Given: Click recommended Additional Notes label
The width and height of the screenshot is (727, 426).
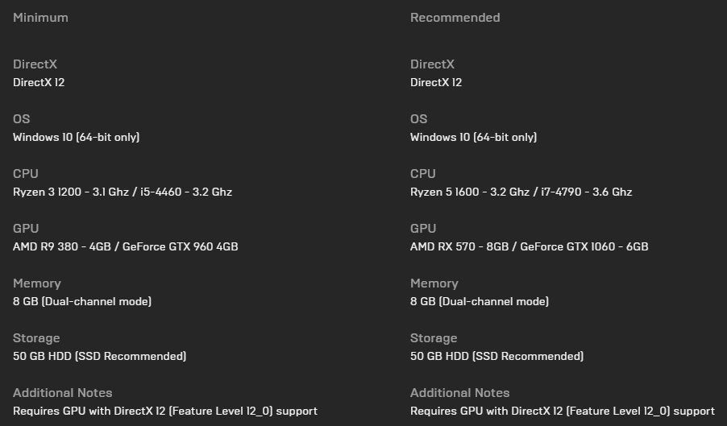Looking at the screenshot, I should (x=459, y=393).
